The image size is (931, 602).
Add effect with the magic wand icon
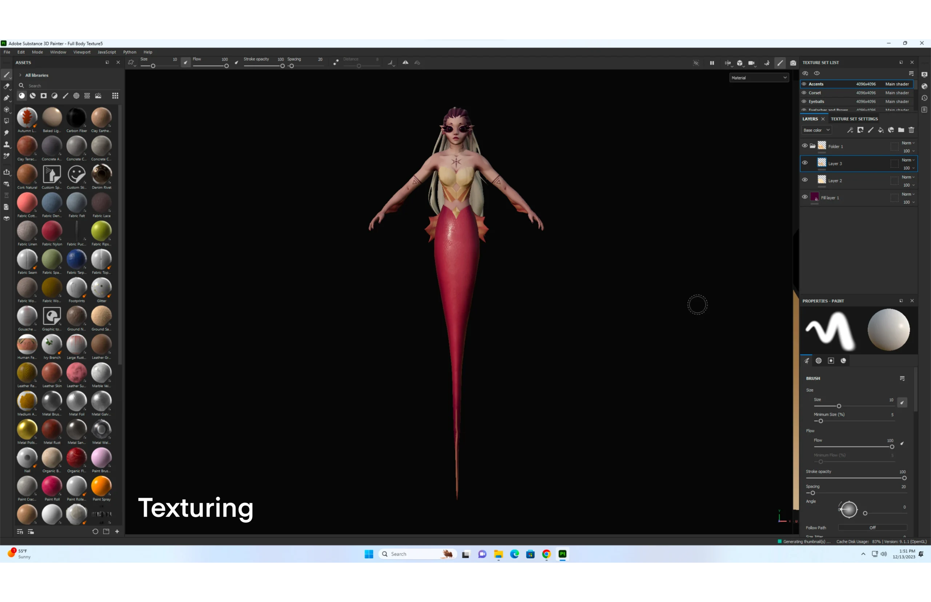(850, 130)
